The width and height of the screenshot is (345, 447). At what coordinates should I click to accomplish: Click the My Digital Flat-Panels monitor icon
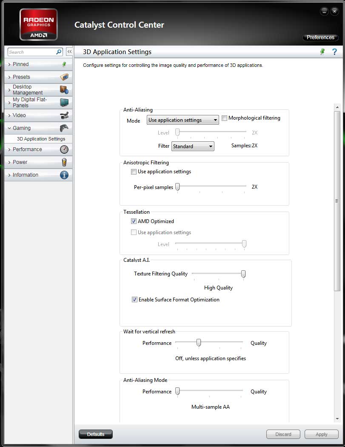point(64,102)
